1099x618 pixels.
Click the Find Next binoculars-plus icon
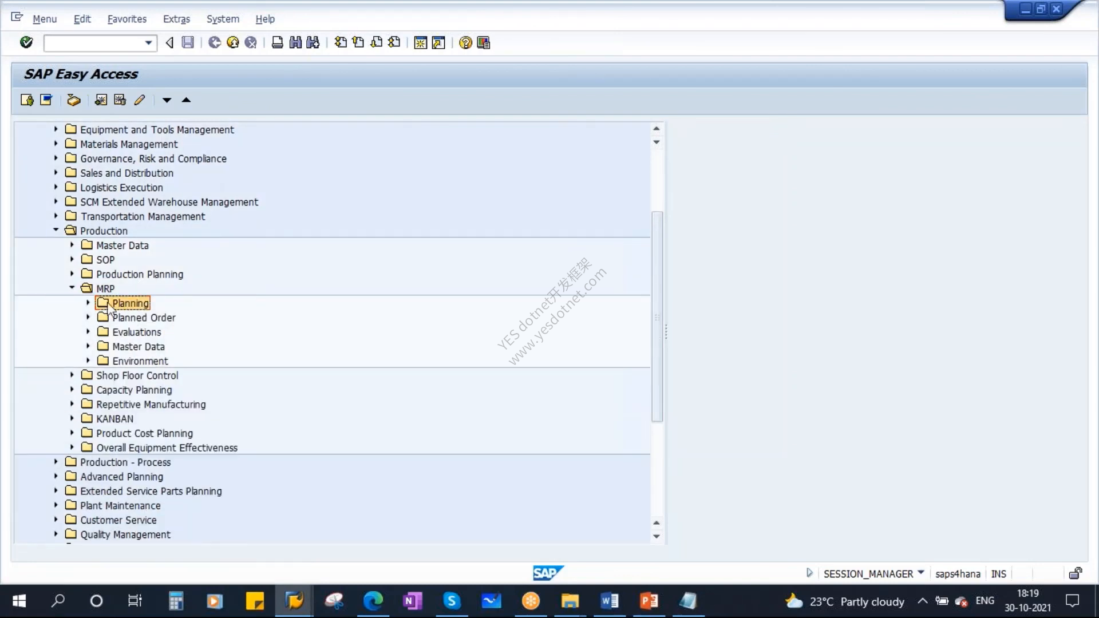tap(313, 42)
